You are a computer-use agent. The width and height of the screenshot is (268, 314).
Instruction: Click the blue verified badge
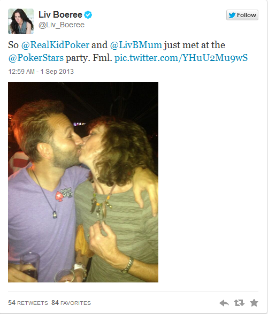[x=88, y=15]
